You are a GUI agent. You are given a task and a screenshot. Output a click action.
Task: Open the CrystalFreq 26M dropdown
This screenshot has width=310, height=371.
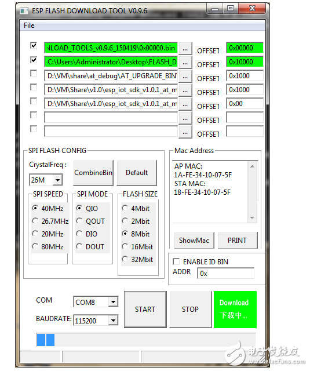(58, 180)
